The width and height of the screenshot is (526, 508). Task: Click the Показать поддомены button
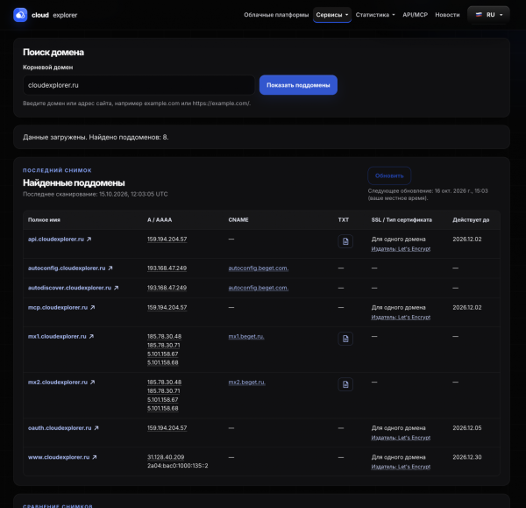point(298,85)
